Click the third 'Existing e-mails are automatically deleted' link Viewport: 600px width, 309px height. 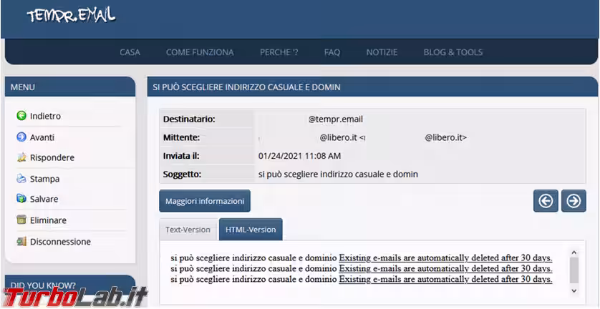(445, 279)
